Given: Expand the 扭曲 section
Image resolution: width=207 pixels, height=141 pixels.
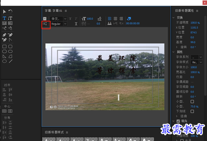Looking at the screenshot, I should coord(177,116).
